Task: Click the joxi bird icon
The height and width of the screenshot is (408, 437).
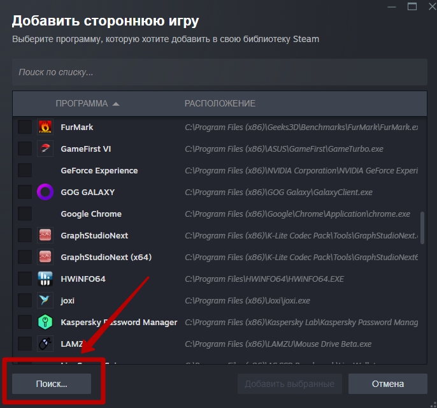Action: coord(45,300)
